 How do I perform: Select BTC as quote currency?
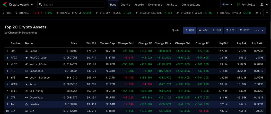click(230, 30)
